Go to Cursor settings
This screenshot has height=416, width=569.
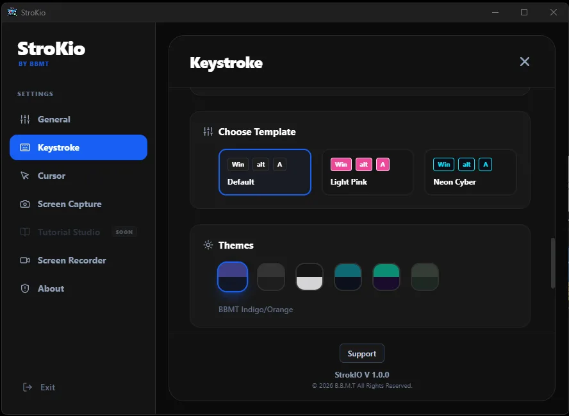tap(78, 176)
